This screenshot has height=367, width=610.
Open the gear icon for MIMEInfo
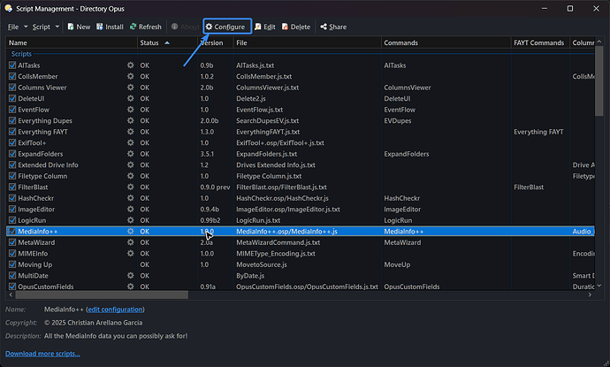[130, 254]
